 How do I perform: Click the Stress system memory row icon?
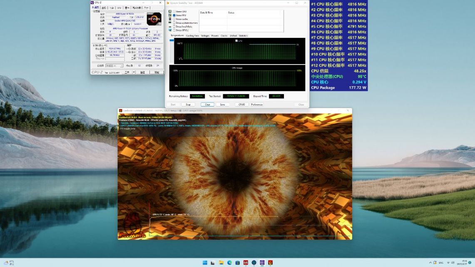tap(170, 23)
